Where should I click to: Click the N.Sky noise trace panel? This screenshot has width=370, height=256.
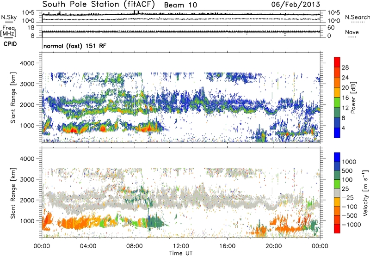[x=181, y=17]
